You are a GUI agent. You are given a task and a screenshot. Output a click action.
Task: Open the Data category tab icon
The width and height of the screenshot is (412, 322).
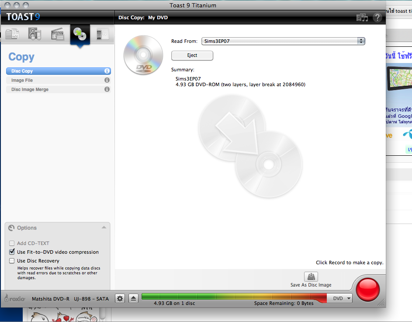pos(12,34)
